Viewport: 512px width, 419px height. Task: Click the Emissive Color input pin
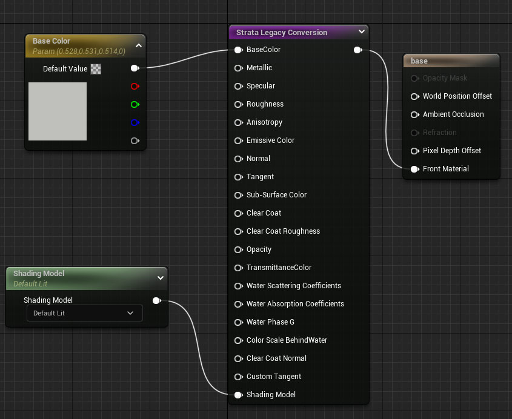[239, 140]
